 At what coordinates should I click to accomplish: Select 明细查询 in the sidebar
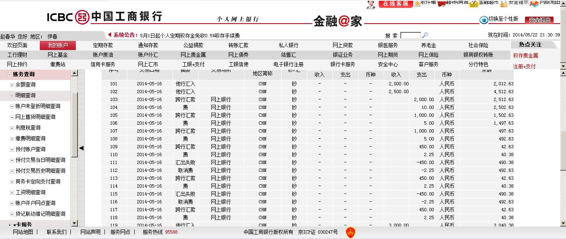click(25, 95)
